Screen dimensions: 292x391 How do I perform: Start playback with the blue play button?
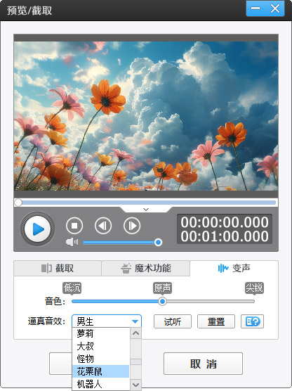(x=38, y=229)
